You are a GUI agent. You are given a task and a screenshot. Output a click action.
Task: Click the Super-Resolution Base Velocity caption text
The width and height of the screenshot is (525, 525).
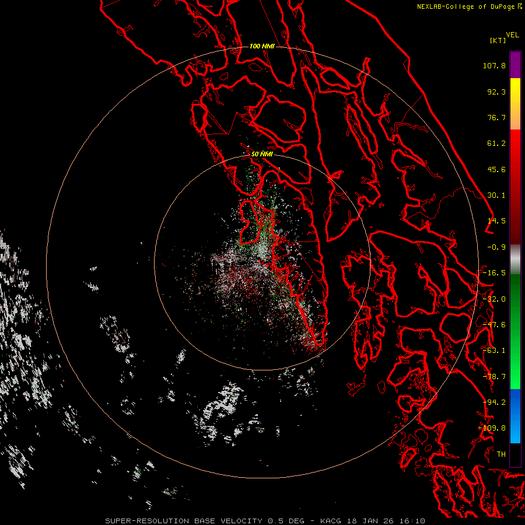tap(265, 521)
